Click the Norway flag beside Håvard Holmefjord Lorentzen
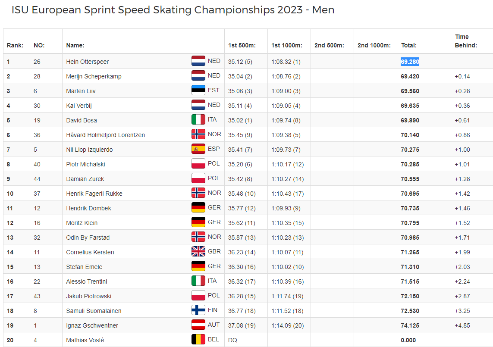The image size is (493, 347). 198,134
